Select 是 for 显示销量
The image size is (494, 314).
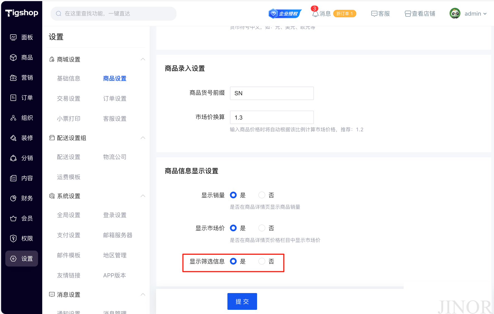pos(233,195)
